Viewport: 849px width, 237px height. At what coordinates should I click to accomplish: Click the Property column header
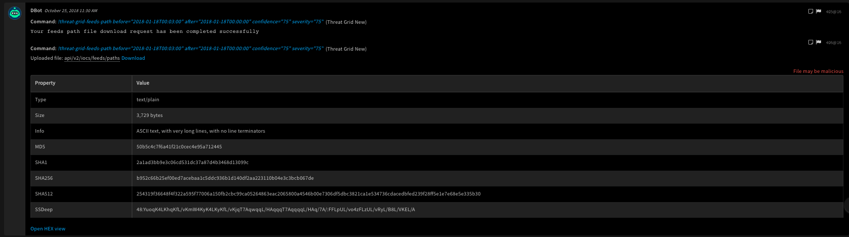[45, 83]
